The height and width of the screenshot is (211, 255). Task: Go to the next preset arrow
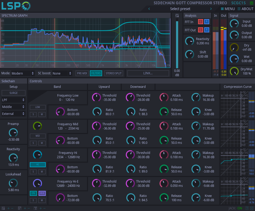[x=211, y=9]
